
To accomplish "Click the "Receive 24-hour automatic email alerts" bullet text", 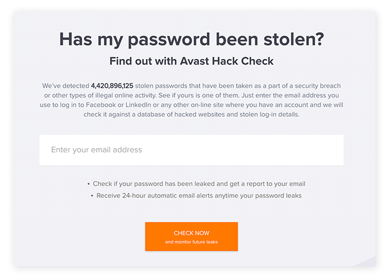I will click(198, 195).
